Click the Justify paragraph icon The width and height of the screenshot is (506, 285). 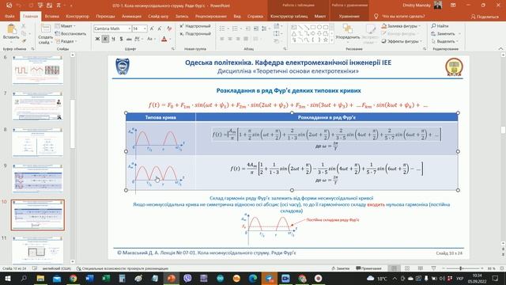tap(246, 39)
